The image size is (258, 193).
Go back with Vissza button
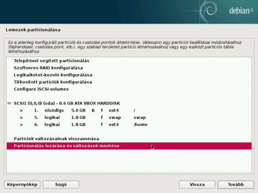click(x=197, y=185)
